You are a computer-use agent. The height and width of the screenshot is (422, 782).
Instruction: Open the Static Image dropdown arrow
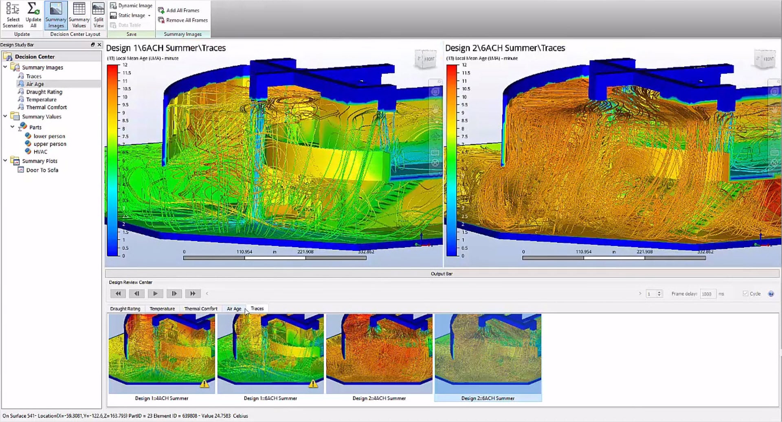(149, 15)
